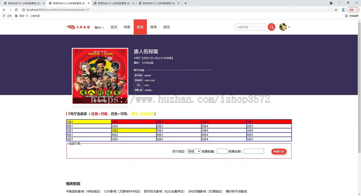
Task: Click the 购票付款 button
Action: tap(279, 151)
